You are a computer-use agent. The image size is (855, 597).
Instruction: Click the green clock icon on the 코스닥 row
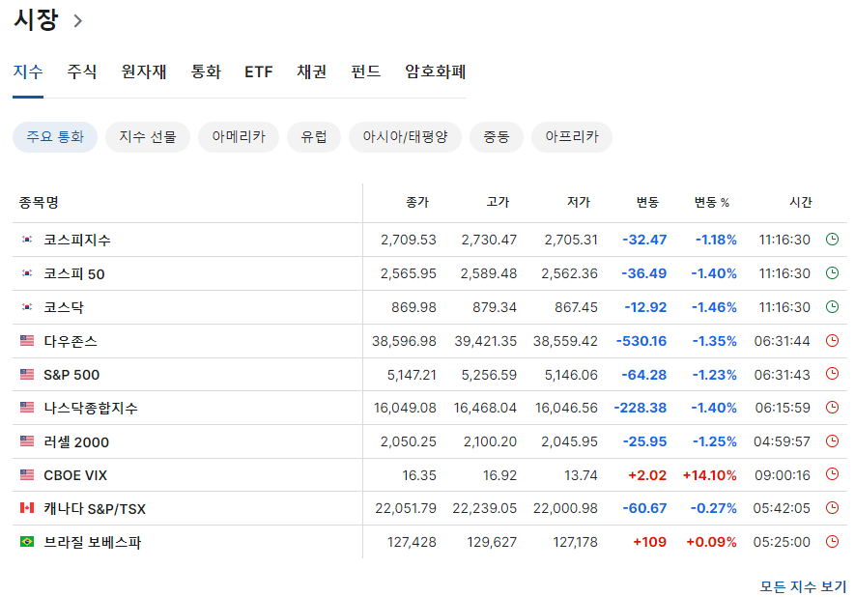(x=832, y=307)
